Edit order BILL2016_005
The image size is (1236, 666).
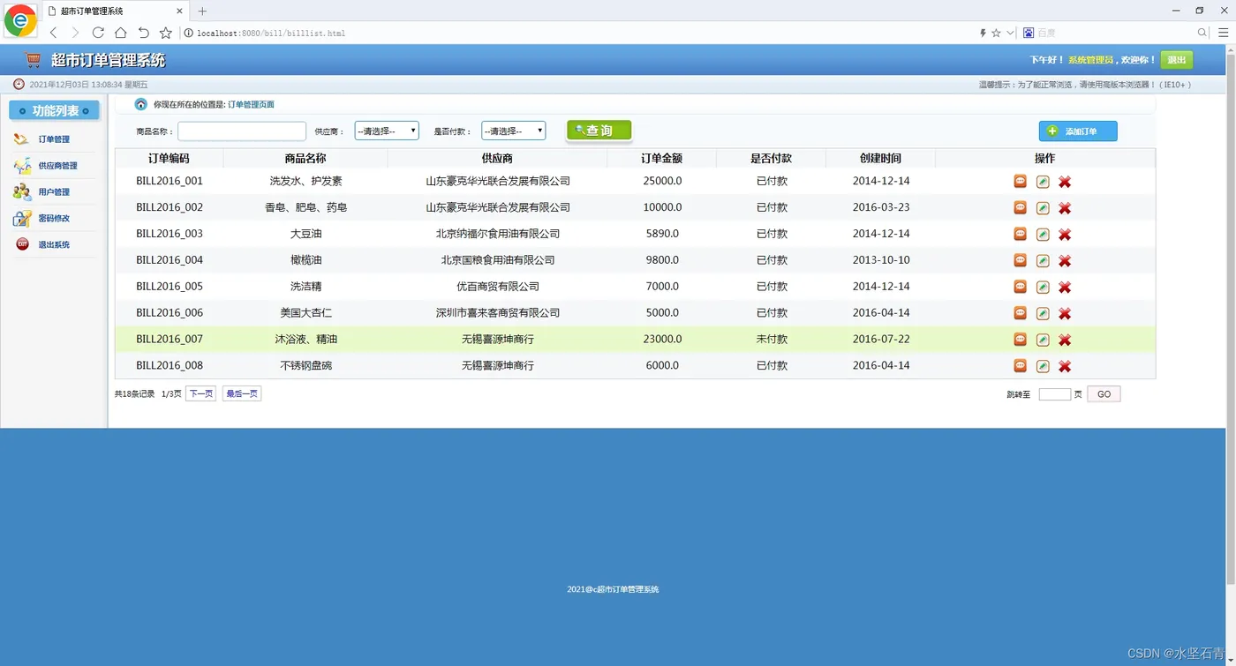(x=1043, y=288)
